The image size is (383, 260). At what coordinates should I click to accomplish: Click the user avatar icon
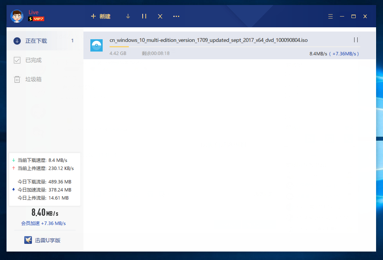tap(17, 16)
